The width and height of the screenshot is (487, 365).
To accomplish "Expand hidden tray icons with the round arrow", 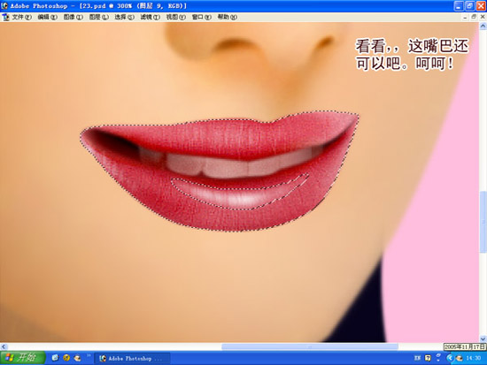I will pyautogui.click(x=449, y=359).
